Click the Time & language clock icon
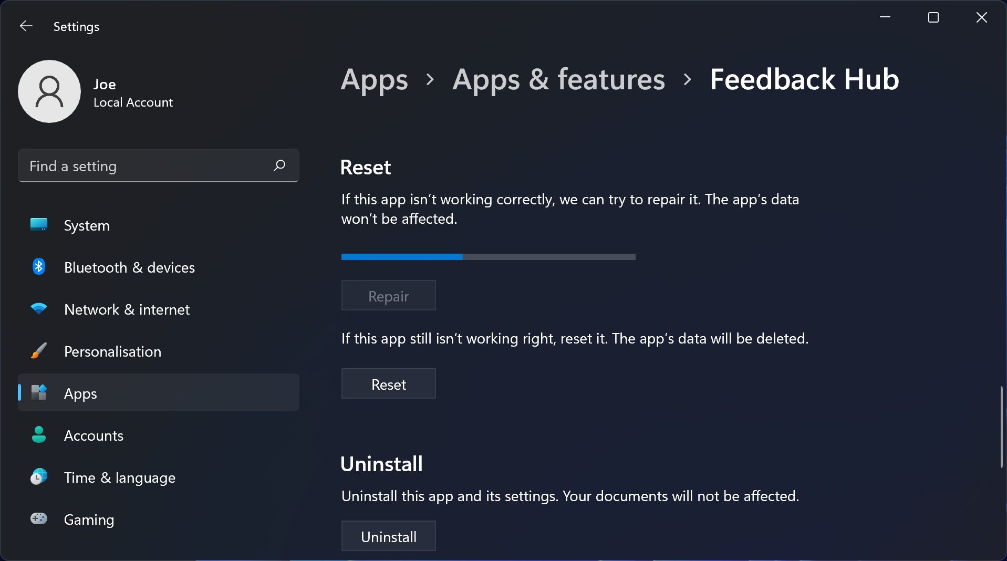Image resolution: width=1007 pixels, height=561 pixels. (39, 476)
